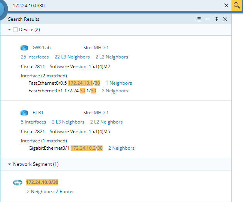Click into the search input field

[x=116, y=5]
